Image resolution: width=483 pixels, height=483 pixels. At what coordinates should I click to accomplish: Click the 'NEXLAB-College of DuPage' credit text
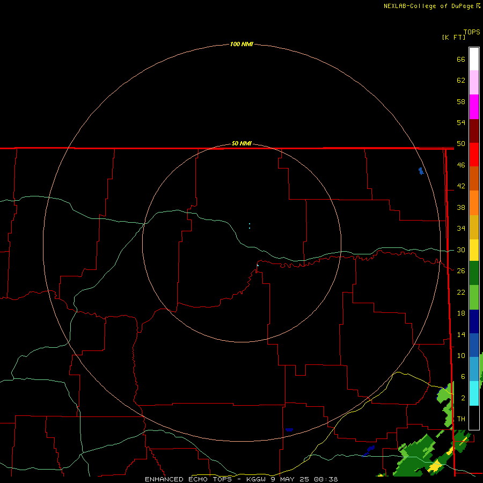coord(428,6)
